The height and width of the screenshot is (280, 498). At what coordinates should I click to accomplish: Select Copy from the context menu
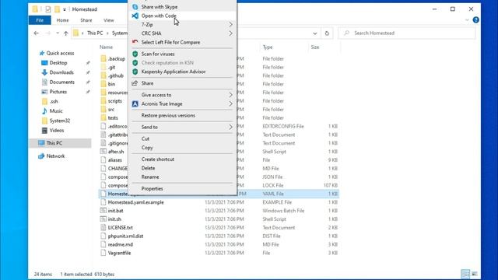(183, 148)
